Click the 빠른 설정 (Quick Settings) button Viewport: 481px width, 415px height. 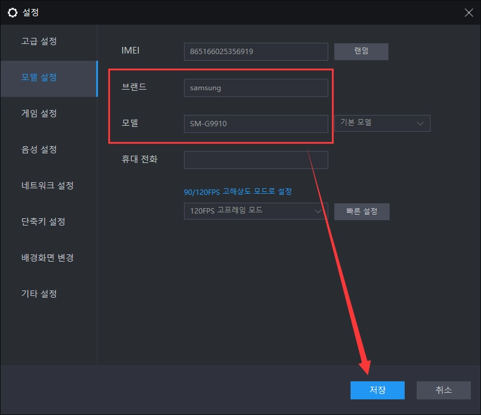[x=361, y=211]
